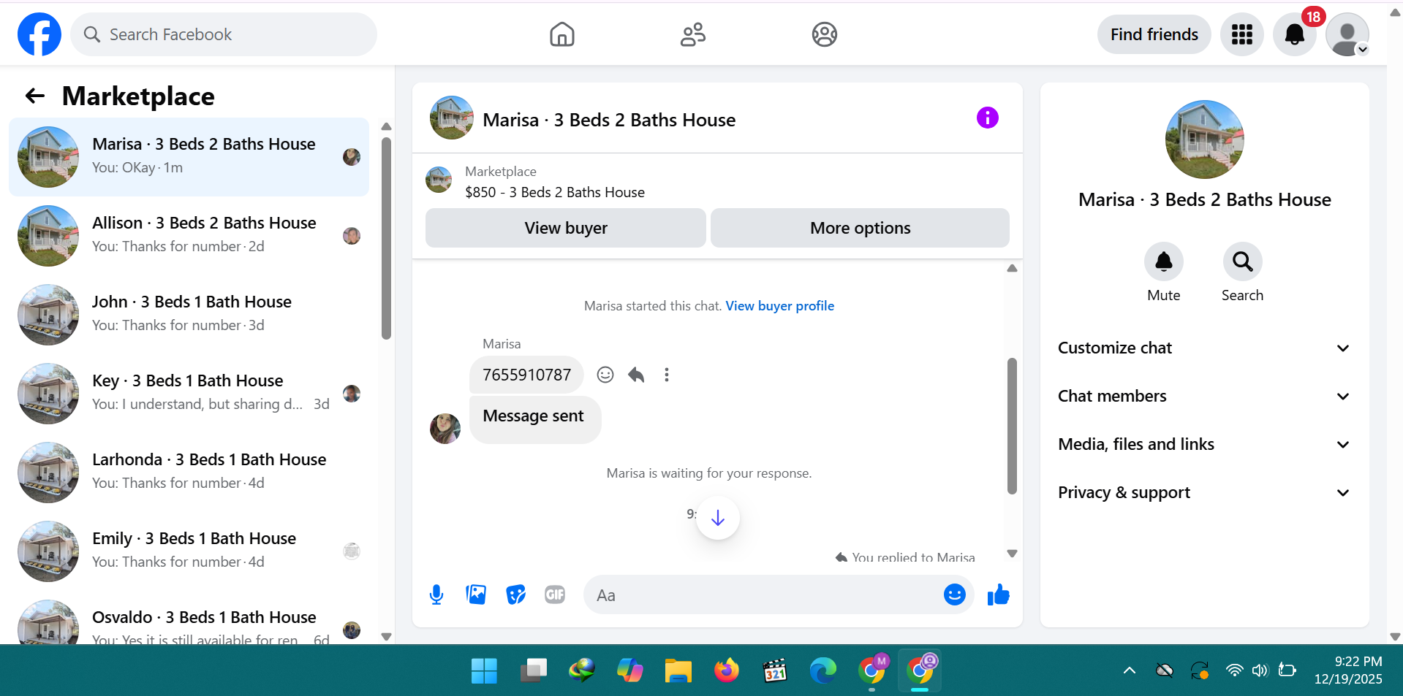The width and height of the screenshot is (1403, 696).
Task: Attach a photo or file
Action: pyautogui.click(x=476, y=595)
